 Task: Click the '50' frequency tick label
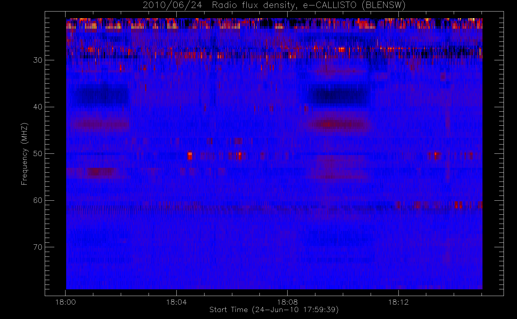click(x=38, y=154)
